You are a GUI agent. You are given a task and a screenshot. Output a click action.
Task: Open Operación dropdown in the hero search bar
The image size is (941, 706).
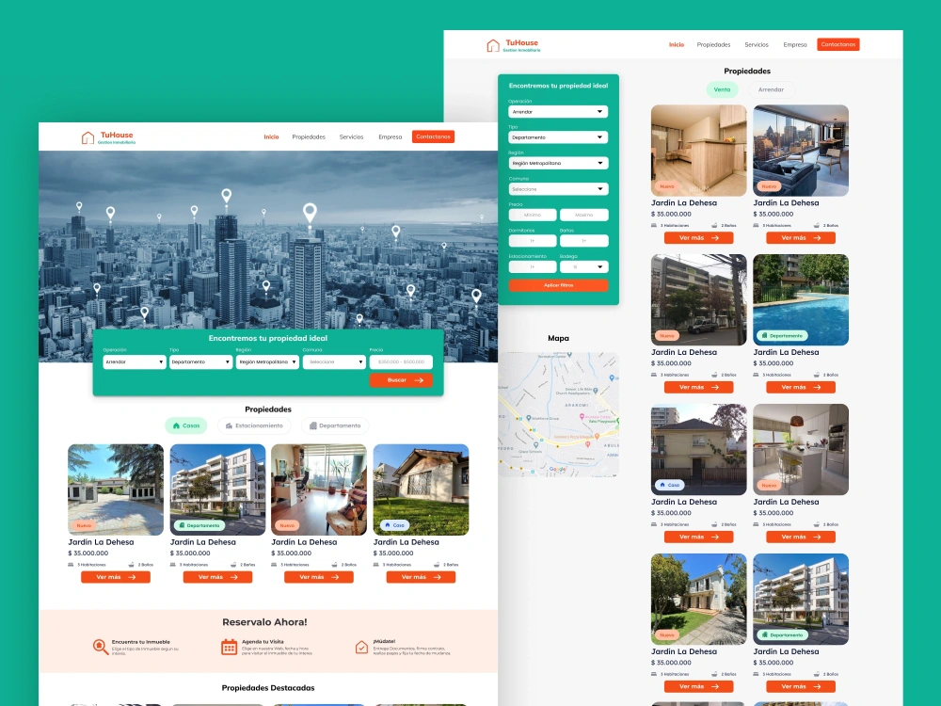point(135,362)
